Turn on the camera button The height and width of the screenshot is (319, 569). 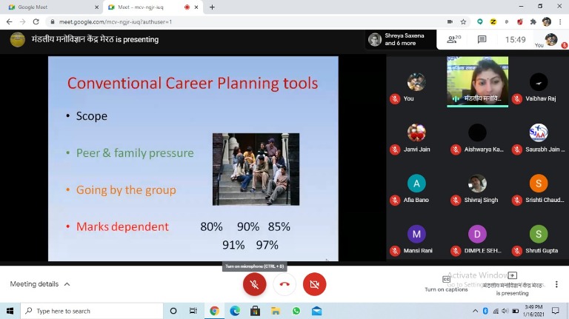pos(314,284)
